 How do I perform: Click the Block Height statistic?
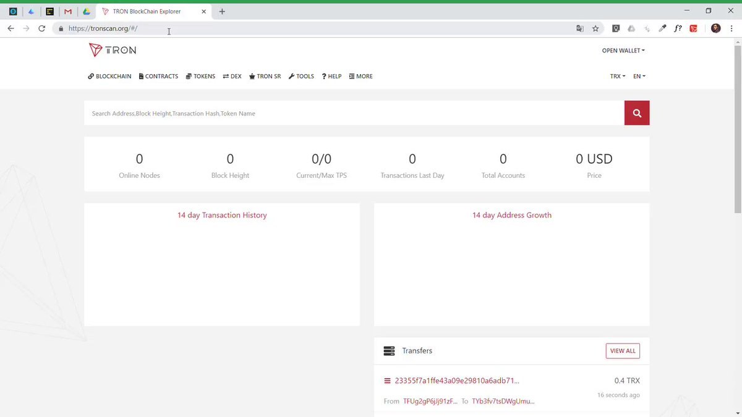coord(230,166)
